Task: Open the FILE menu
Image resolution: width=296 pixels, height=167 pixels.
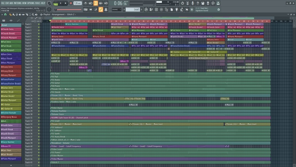Action: point(3,3)
